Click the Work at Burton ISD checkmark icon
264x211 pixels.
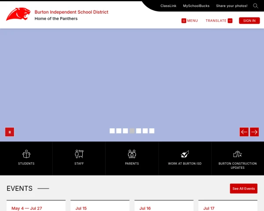click(185, 154)
